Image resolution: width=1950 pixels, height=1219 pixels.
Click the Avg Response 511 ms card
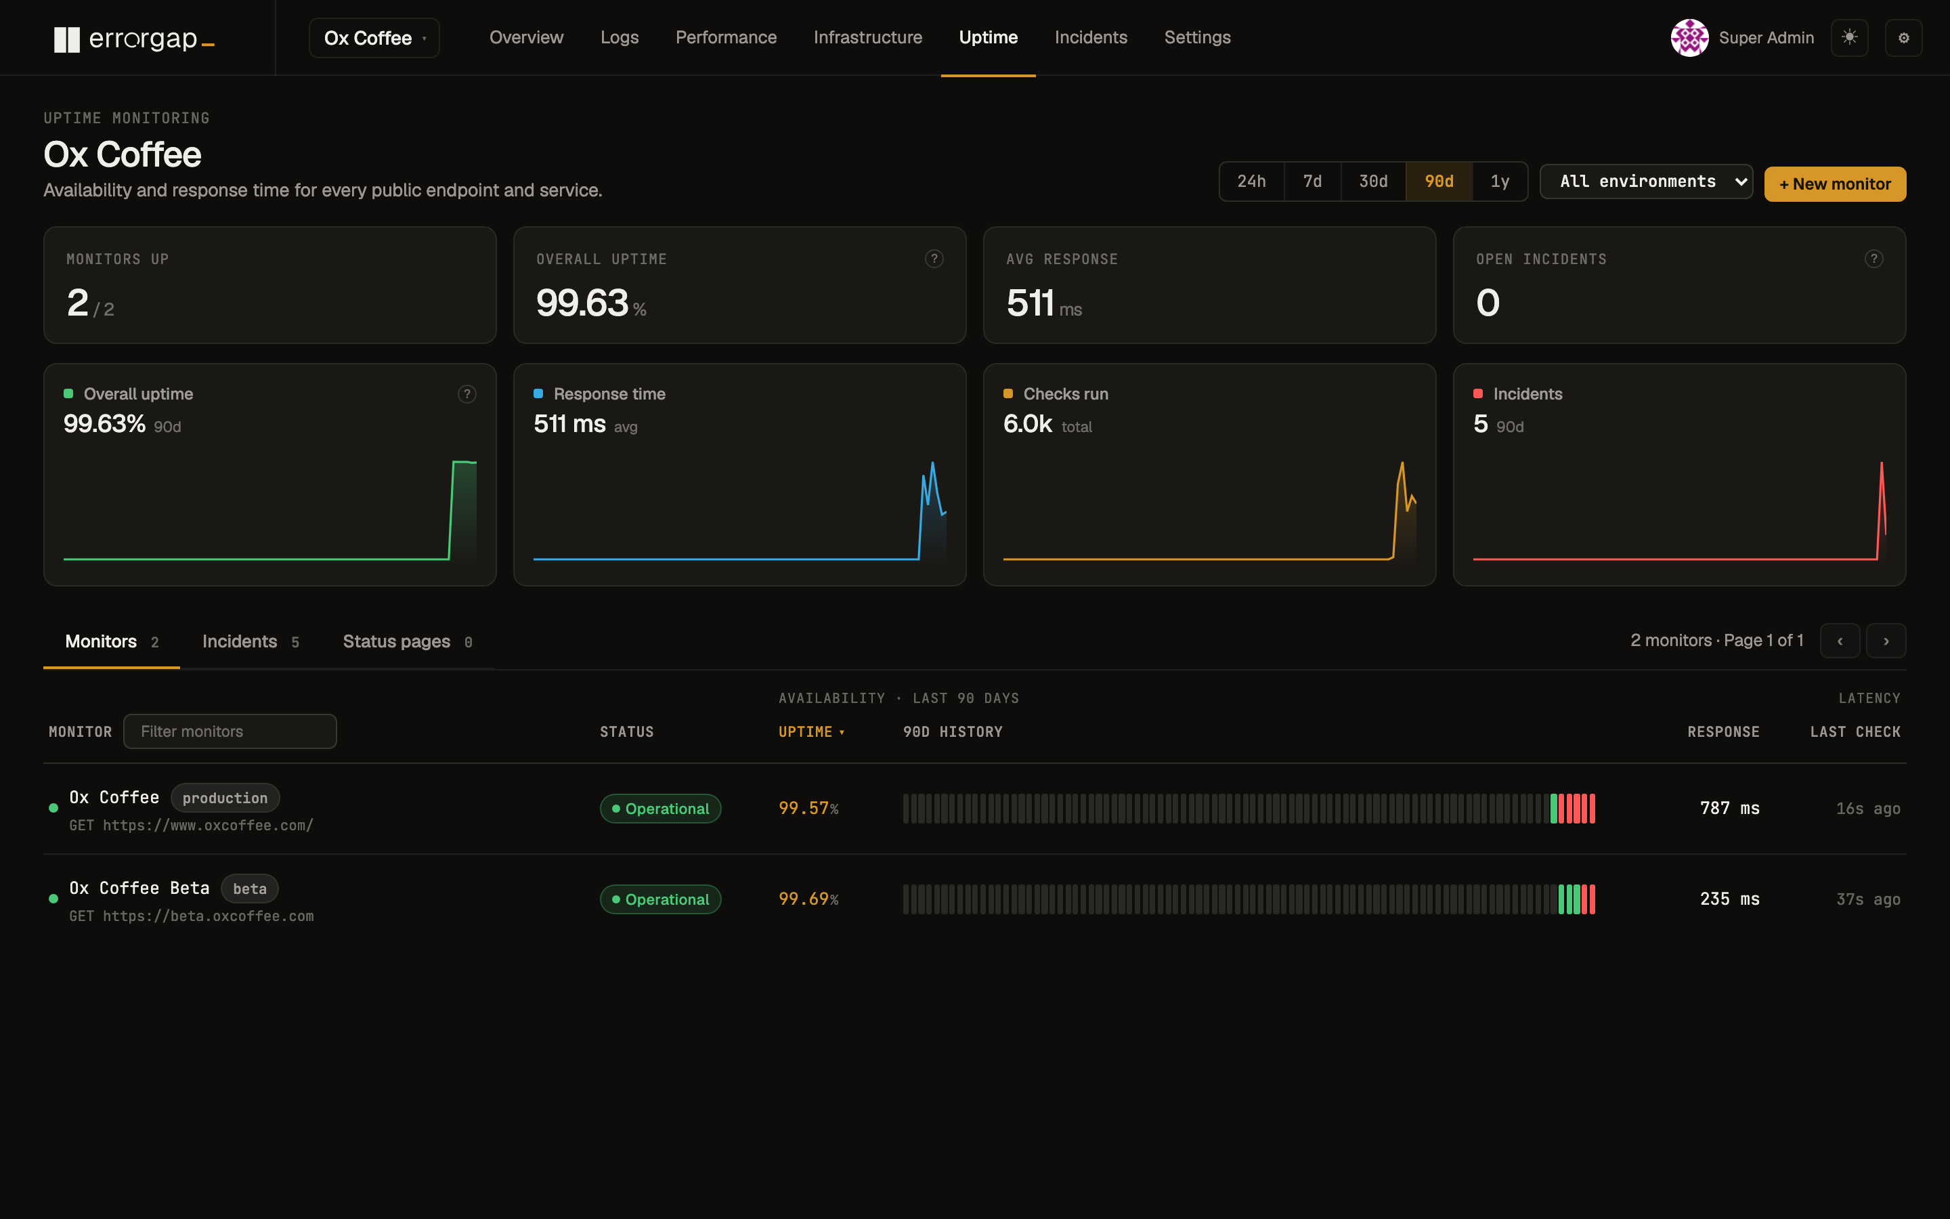pos(1209,284)
